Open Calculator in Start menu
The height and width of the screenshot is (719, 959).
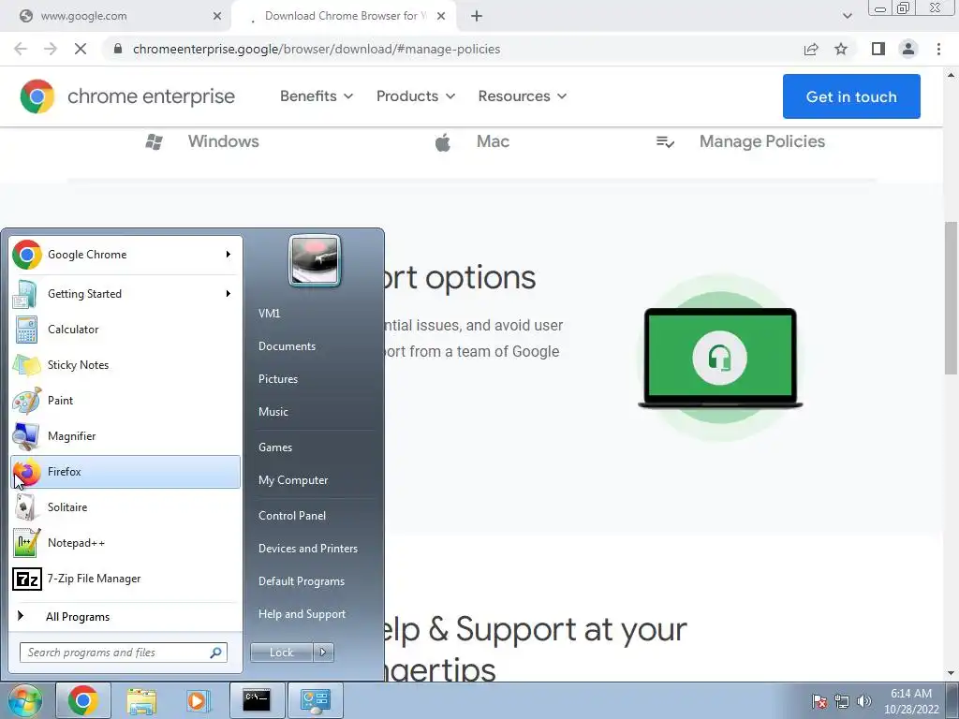(125, 329)
